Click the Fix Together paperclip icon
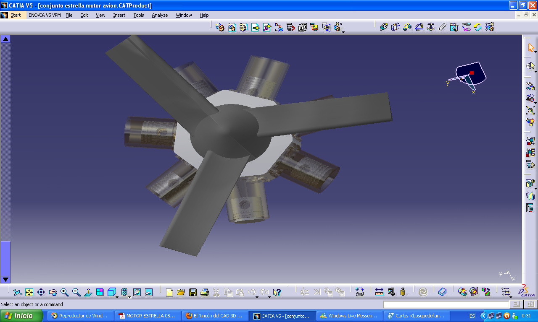 [442, 27]
